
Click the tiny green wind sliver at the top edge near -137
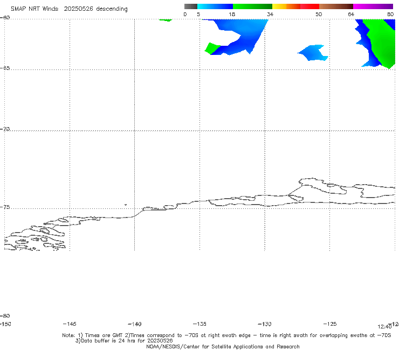tap(166, 20)
